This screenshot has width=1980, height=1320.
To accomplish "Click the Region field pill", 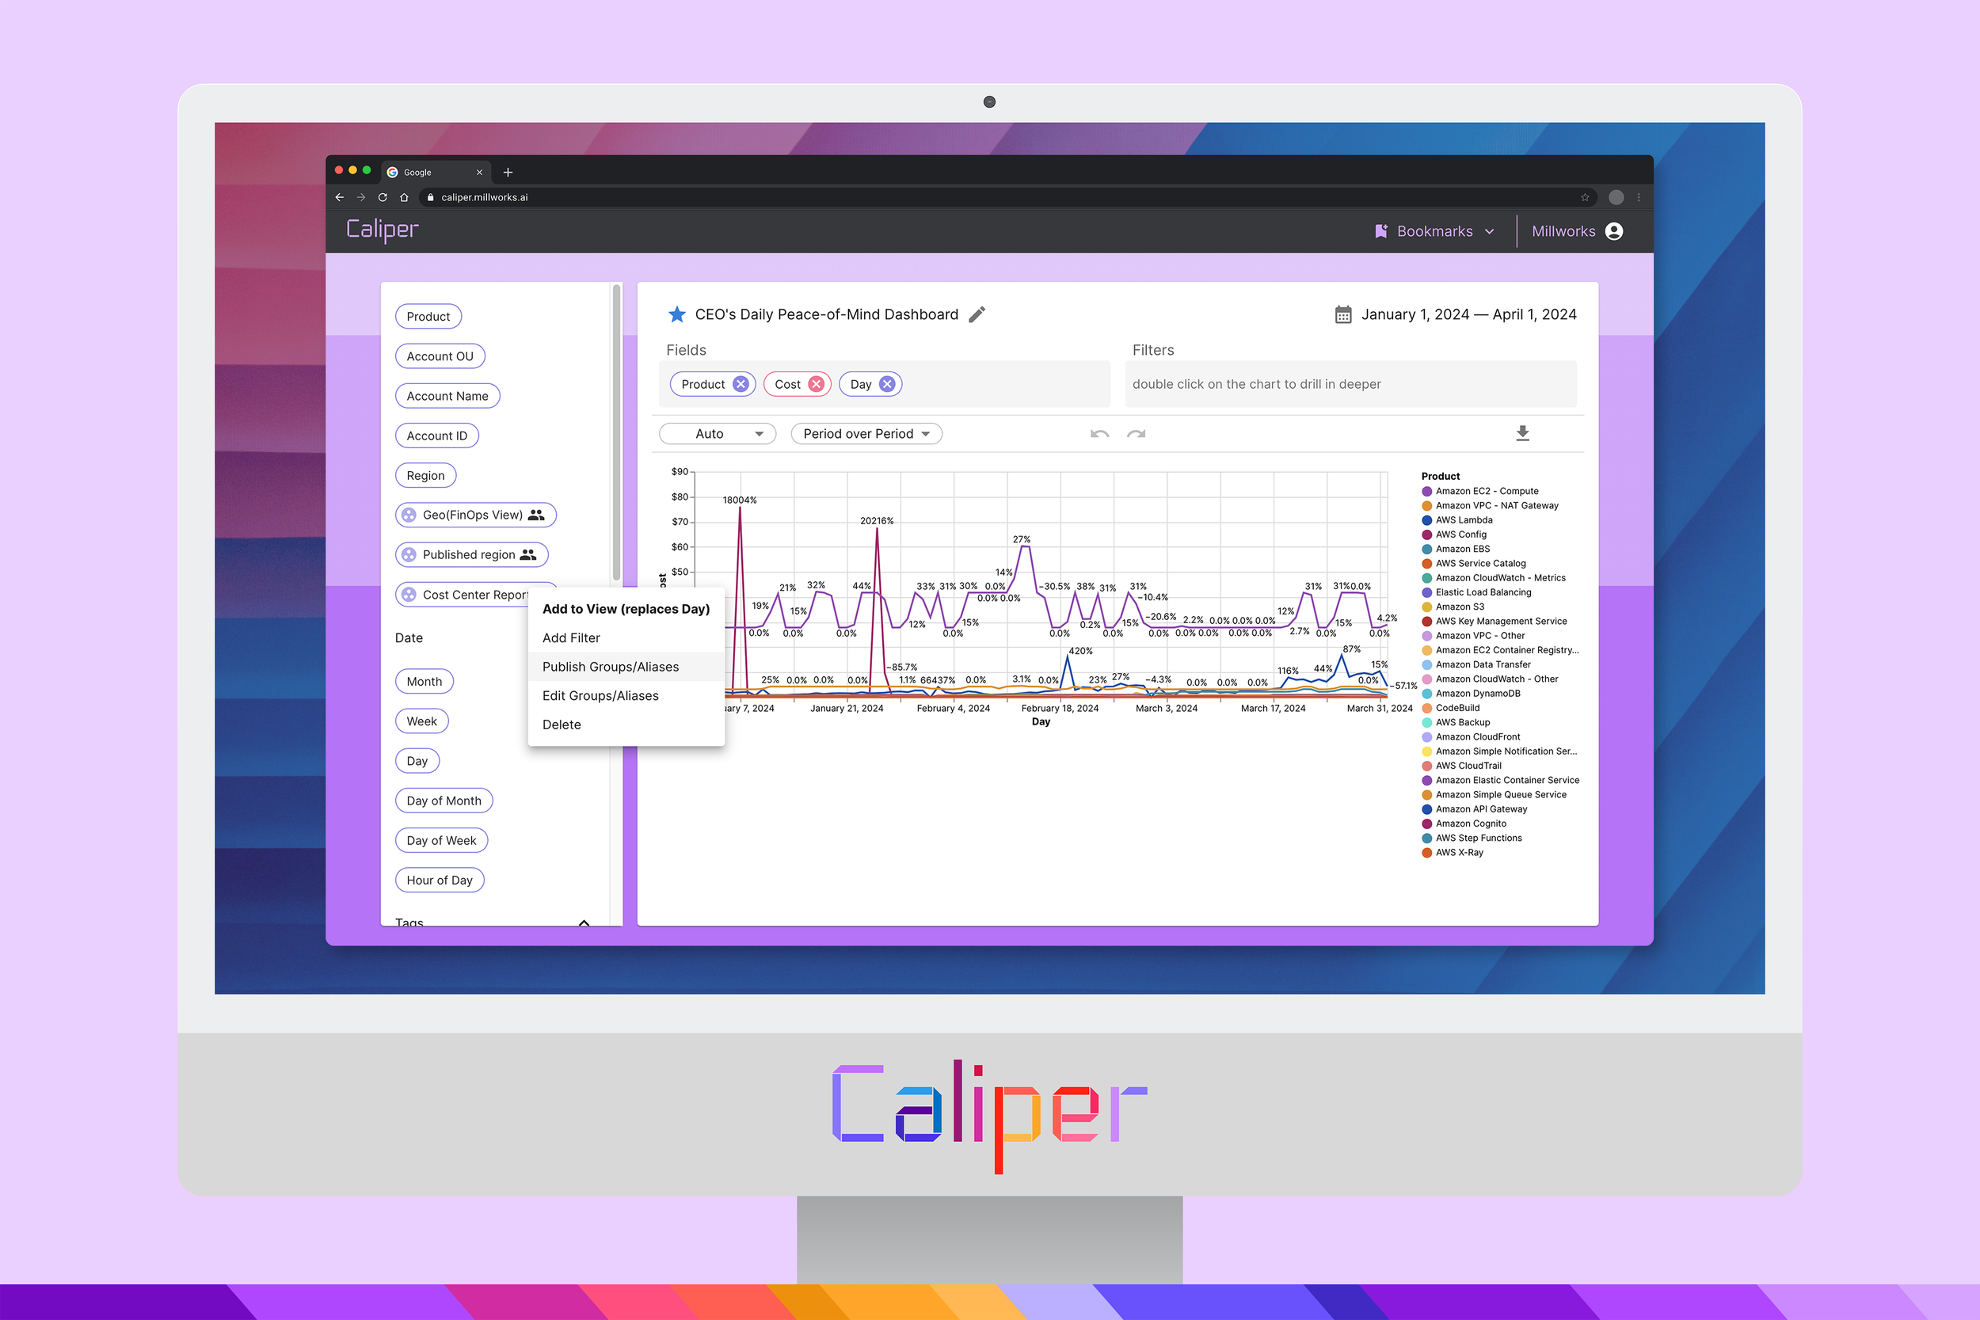I will tap(426, 476).
